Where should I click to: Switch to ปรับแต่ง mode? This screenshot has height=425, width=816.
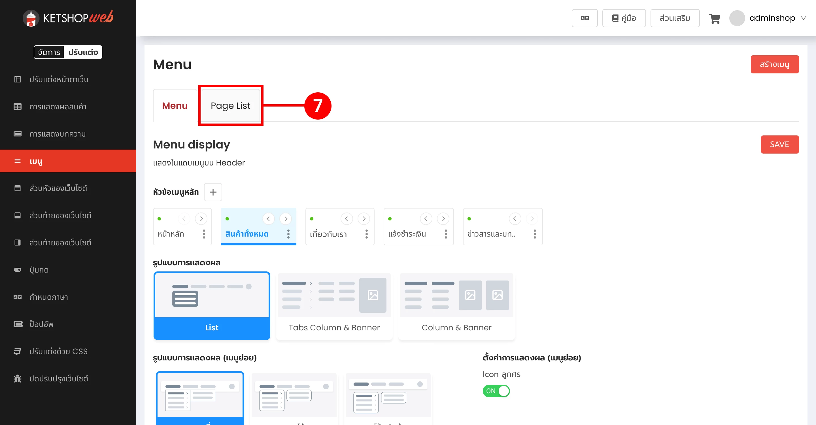coord(83,52)
